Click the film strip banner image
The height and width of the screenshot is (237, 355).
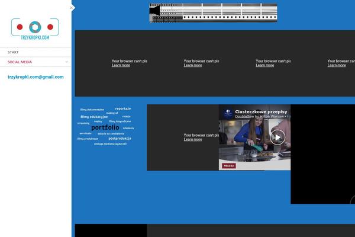coord(213,13)
